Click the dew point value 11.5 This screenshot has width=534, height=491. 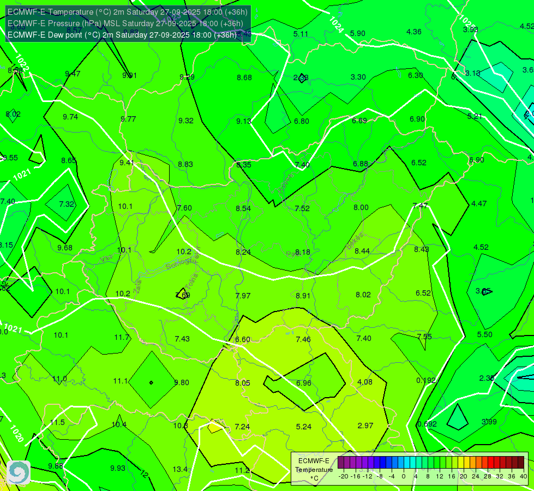(57, 423)
